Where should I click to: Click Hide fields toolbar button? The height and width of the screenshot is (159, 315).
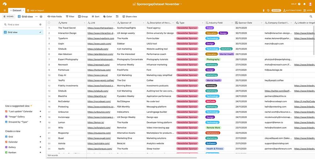tap(54, 16)
